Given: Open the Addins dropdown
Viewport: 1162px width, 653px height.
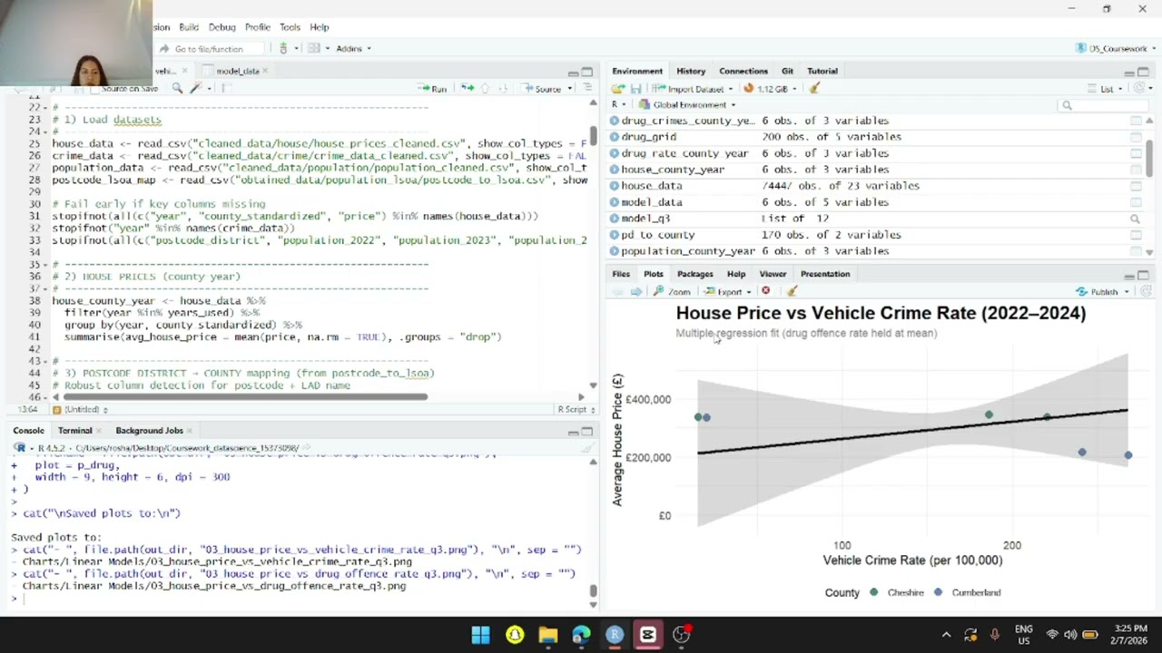Looking at the screenshot, I should pyautogui.click(x=353, y=48).
